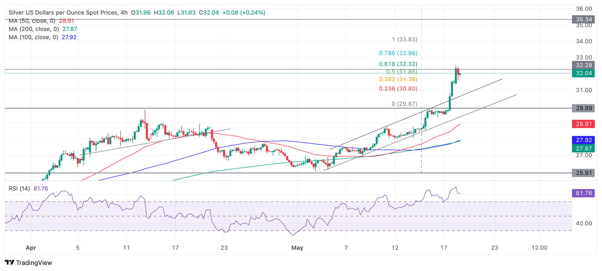Image resolution: width=602 pixels, height=271 pixels.
Task: Select the Fibonacci 1 (33.83) level label
Action: (404, 39)
